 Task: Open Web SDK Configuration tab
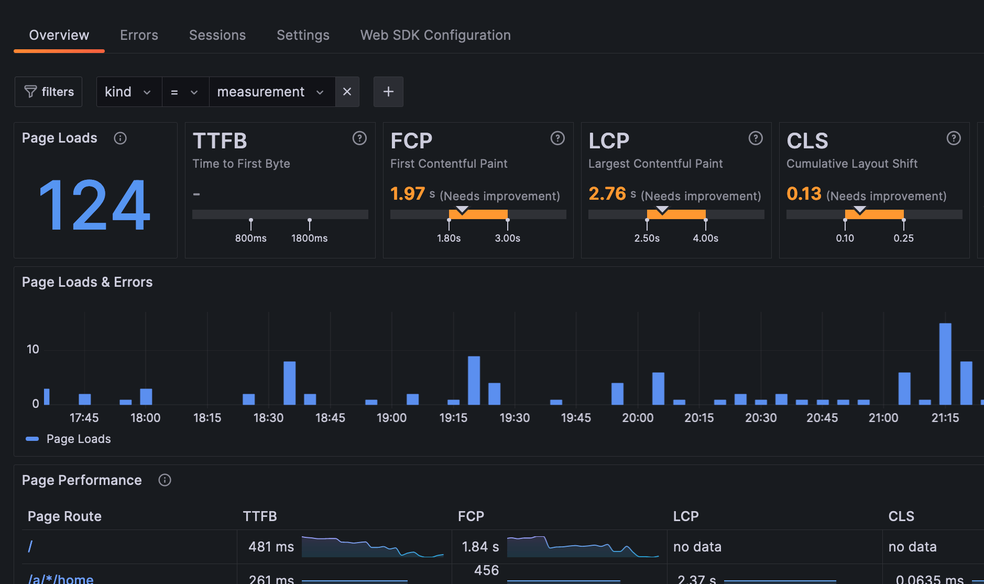click(435, 35)
